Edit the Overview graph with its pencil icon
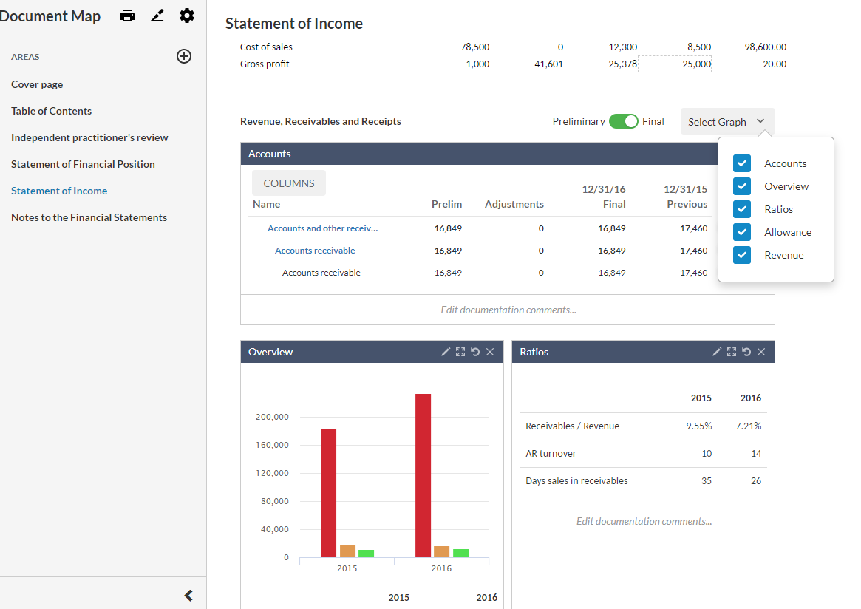861x609 pixels. click(x=445, y=351)
